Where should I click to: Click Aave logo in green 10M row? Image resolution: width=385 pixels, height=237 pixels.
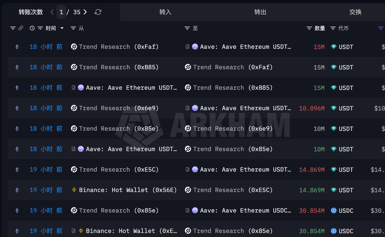click(81, 149)
